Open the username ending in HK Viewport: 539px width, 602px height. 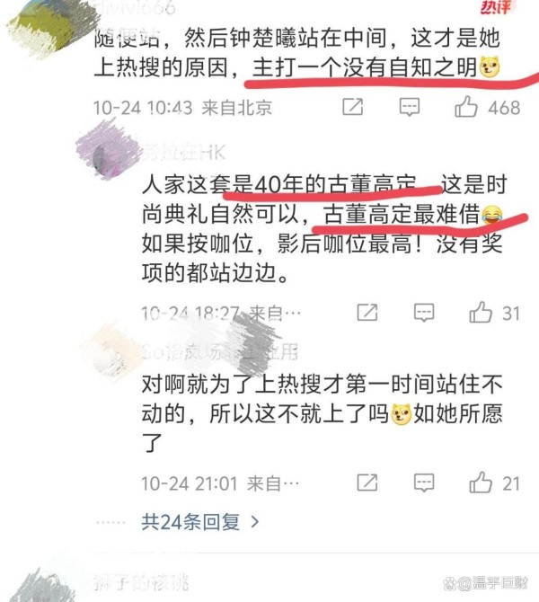pos(183,153)
